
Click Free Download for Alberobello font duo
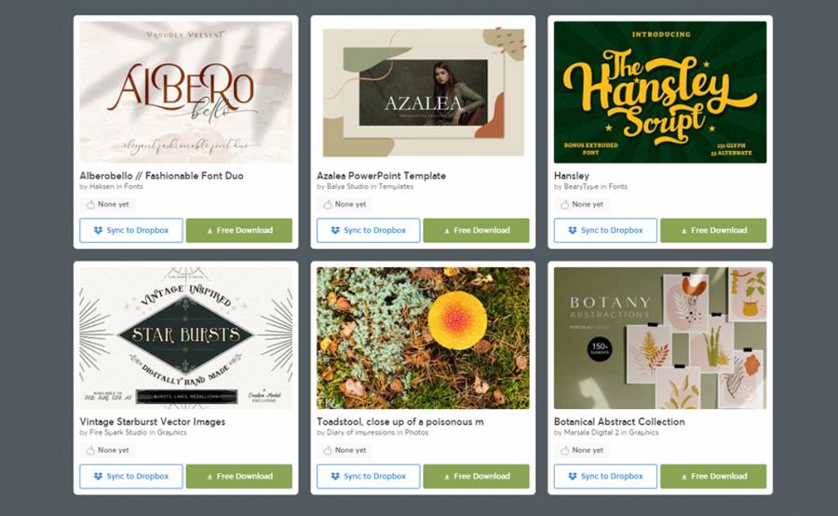pos(239,230)
